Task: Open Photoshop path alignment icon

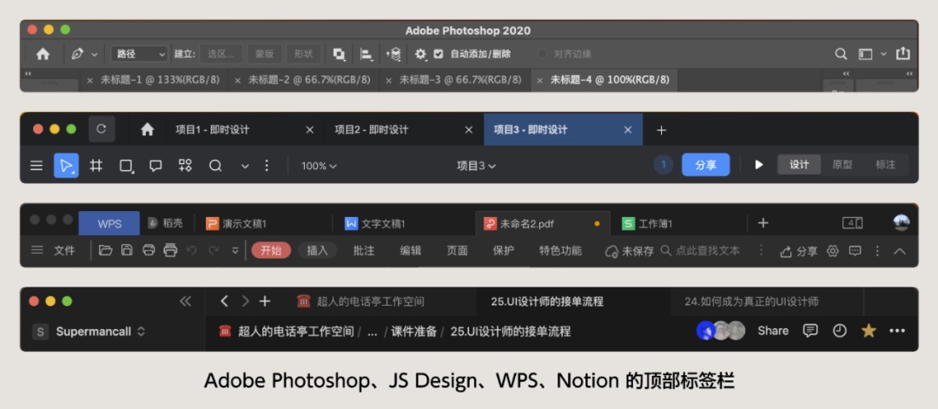Action: click(367, 55)
